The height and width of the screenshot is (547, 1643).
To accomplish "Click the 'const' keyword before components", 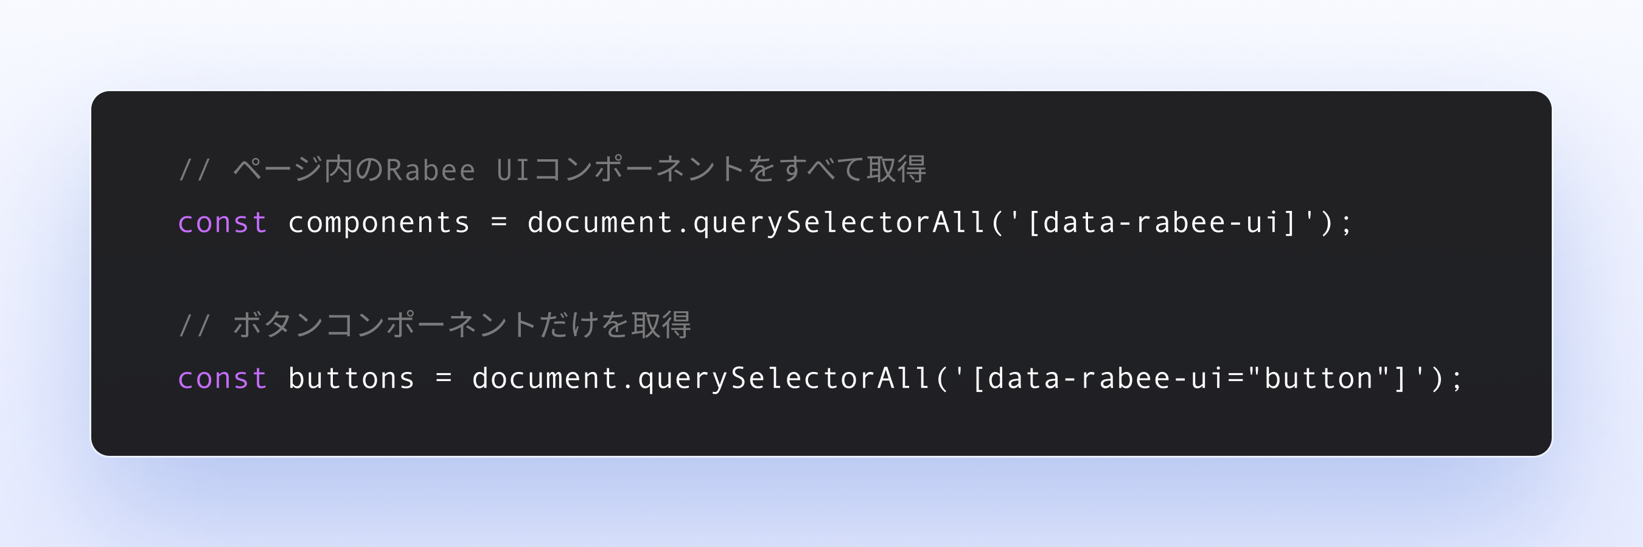I will (x=223, y=223).
